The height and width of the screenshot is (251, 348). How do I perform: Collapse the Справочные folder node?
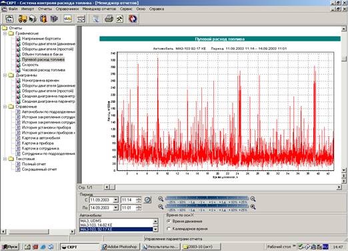(5, 107)
